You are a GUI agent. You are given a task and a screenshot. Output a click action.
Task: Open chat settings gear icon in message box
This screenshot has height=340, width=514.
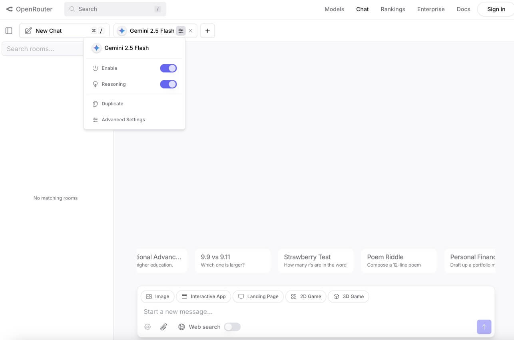pos(147,327)
